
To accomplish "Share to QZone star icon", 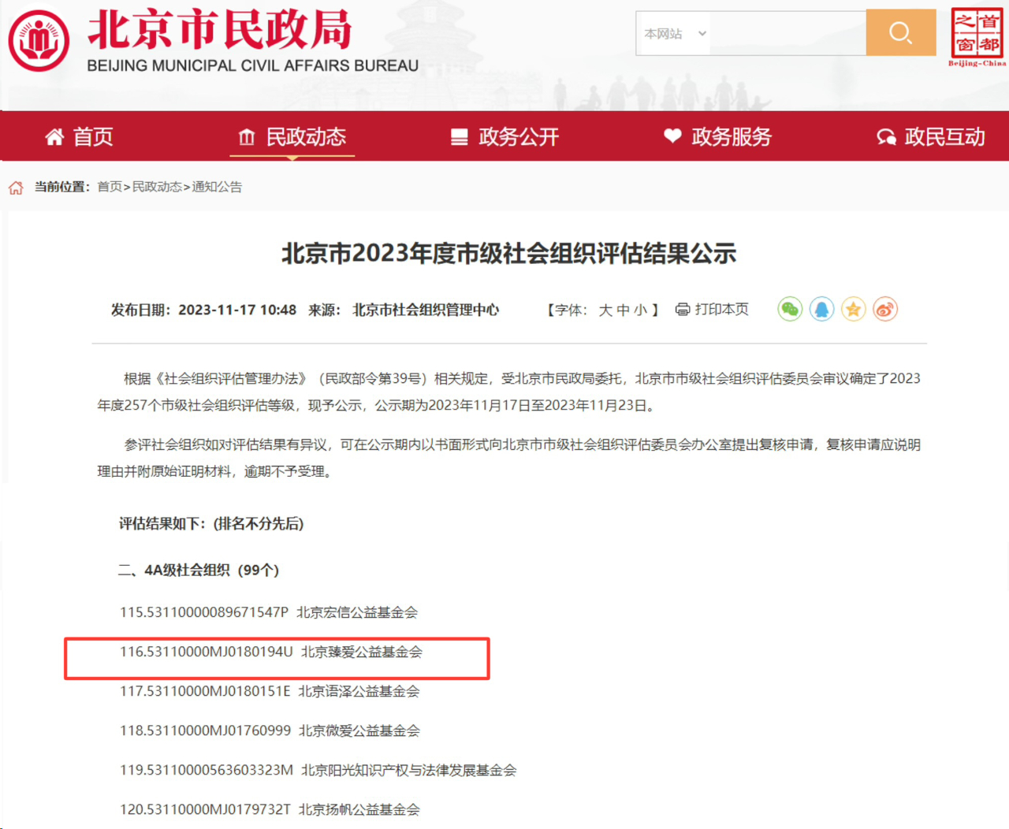I will 853,309.
